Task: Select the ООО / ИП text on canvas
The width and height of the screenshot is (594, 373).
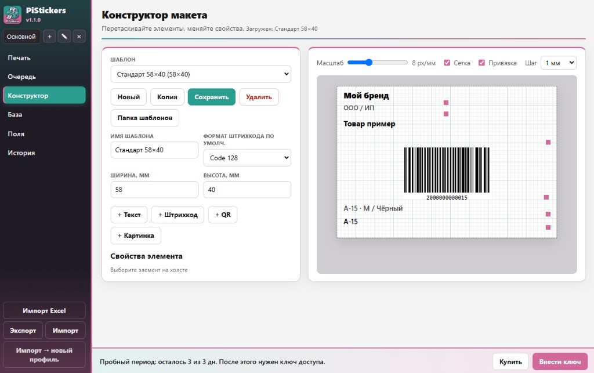Action: tap(358, 108)
